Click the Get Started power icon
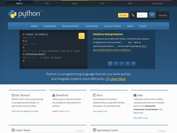 13,95
